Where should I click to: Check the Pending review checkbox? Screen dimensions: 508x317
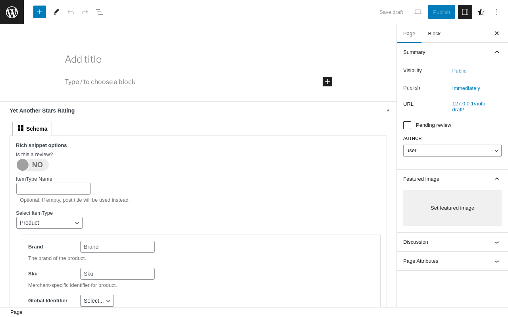pos(407,125)
